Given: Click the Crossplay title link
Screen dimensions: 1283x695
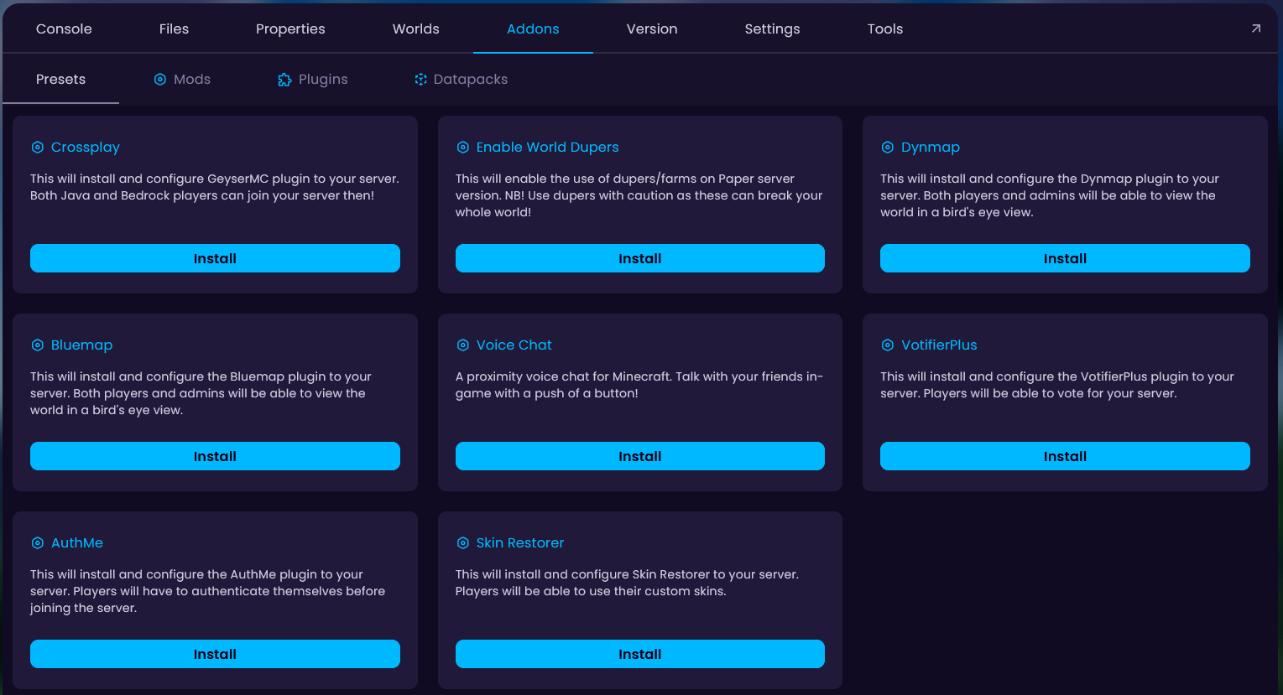Looking at the screenshot, I should (x=86, y=148).
